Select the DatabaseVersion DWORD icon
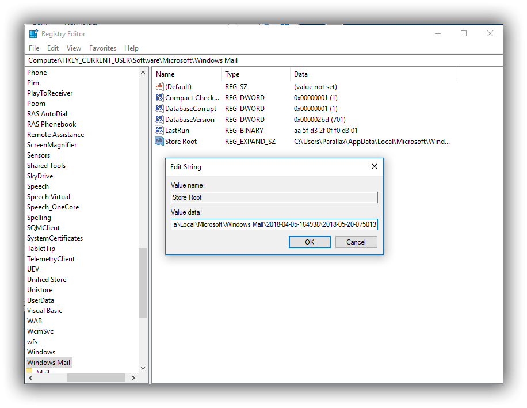 (x=159, y=119)
